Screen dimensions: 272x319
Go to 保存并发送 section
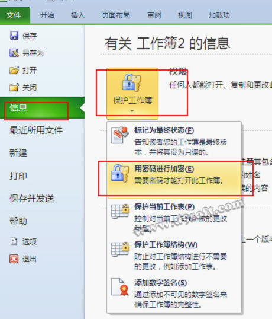(x=32, y=199)
